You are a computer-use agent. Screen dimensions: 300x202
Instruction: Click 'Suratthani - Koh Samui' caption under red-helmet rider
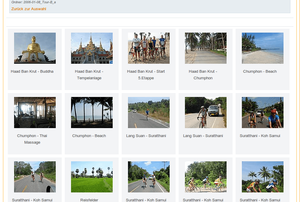(x=260, y=136)
